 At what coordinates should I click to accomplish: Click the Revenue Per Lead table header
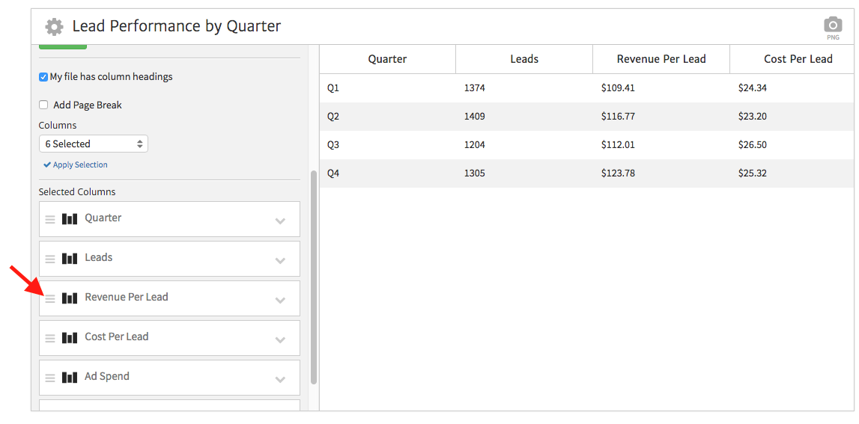pyautogui.click(x=661, y=59)
